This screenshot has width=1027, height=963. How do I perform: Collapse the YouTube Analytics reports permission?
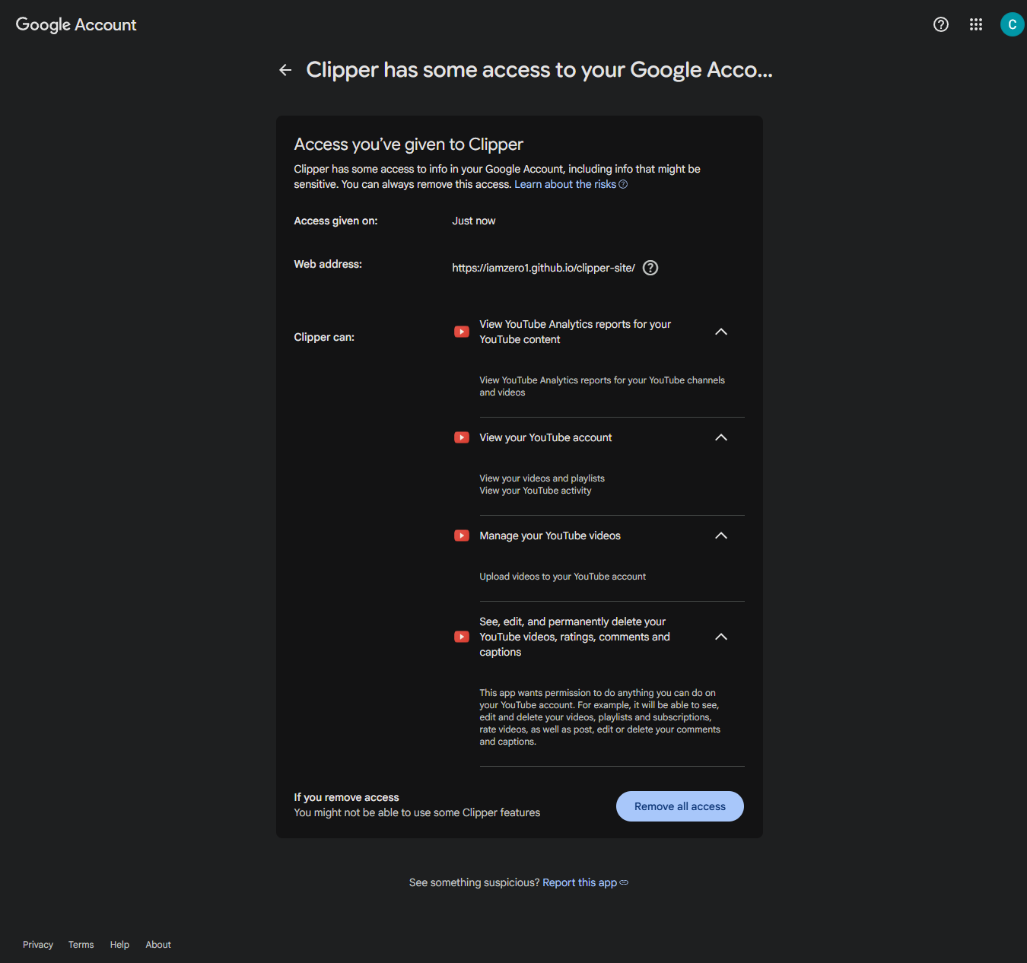tap(721, 332)
